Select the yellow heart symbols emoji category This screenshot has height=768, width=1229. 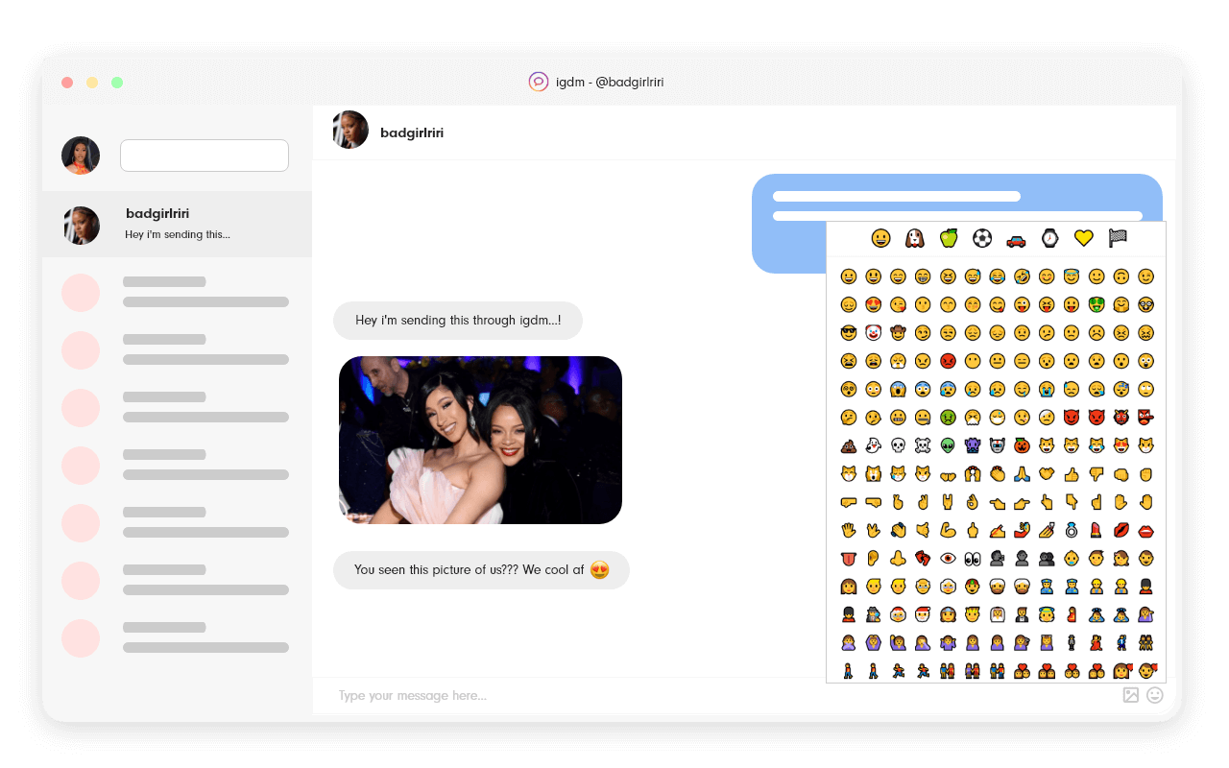pos(1084,238)
